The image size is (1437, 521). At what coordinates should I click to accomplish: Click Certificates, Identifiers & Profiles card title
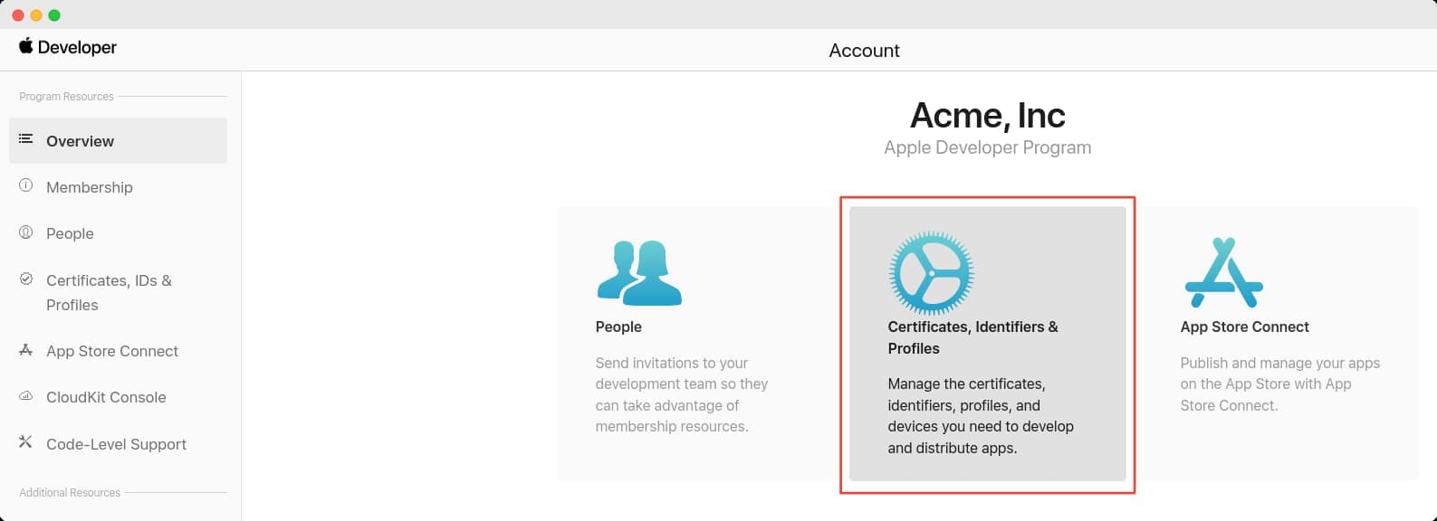click(972, 337)
